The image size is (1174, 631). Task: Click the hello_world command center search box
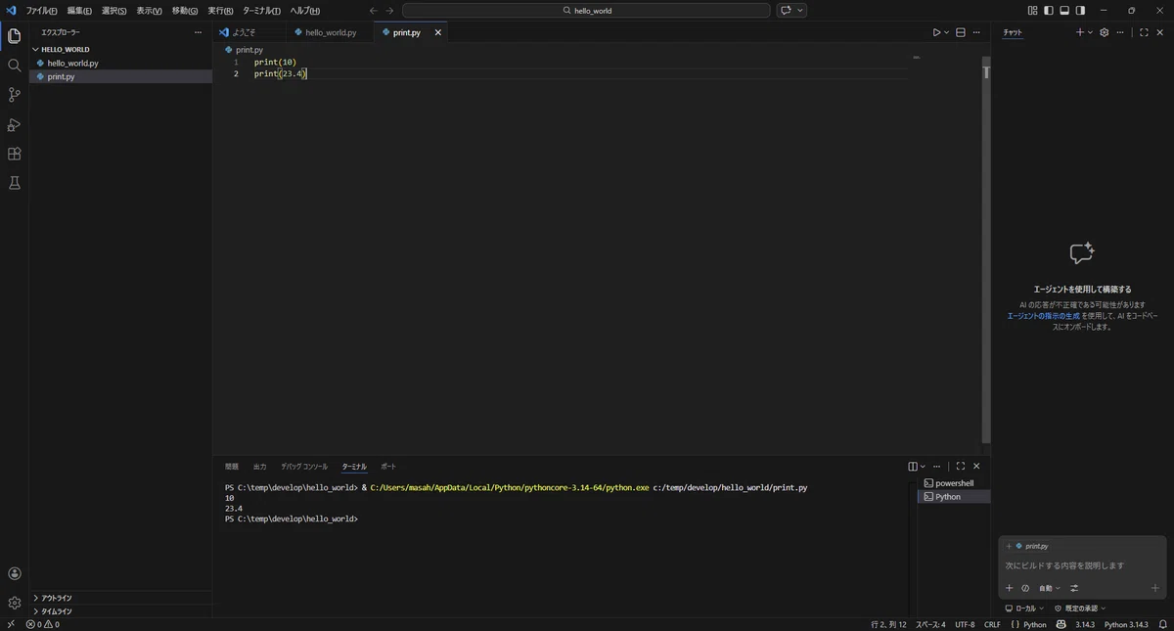pyautogui.click(x=586, y=10)
